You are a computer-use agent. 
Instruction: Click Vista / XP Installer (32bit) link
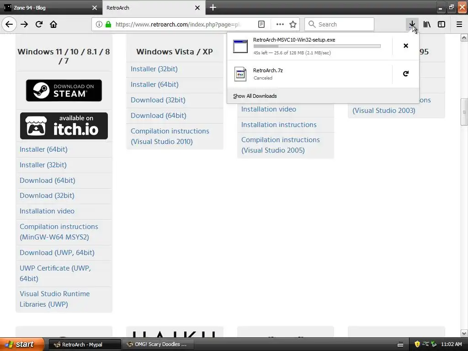click(154, 69)
